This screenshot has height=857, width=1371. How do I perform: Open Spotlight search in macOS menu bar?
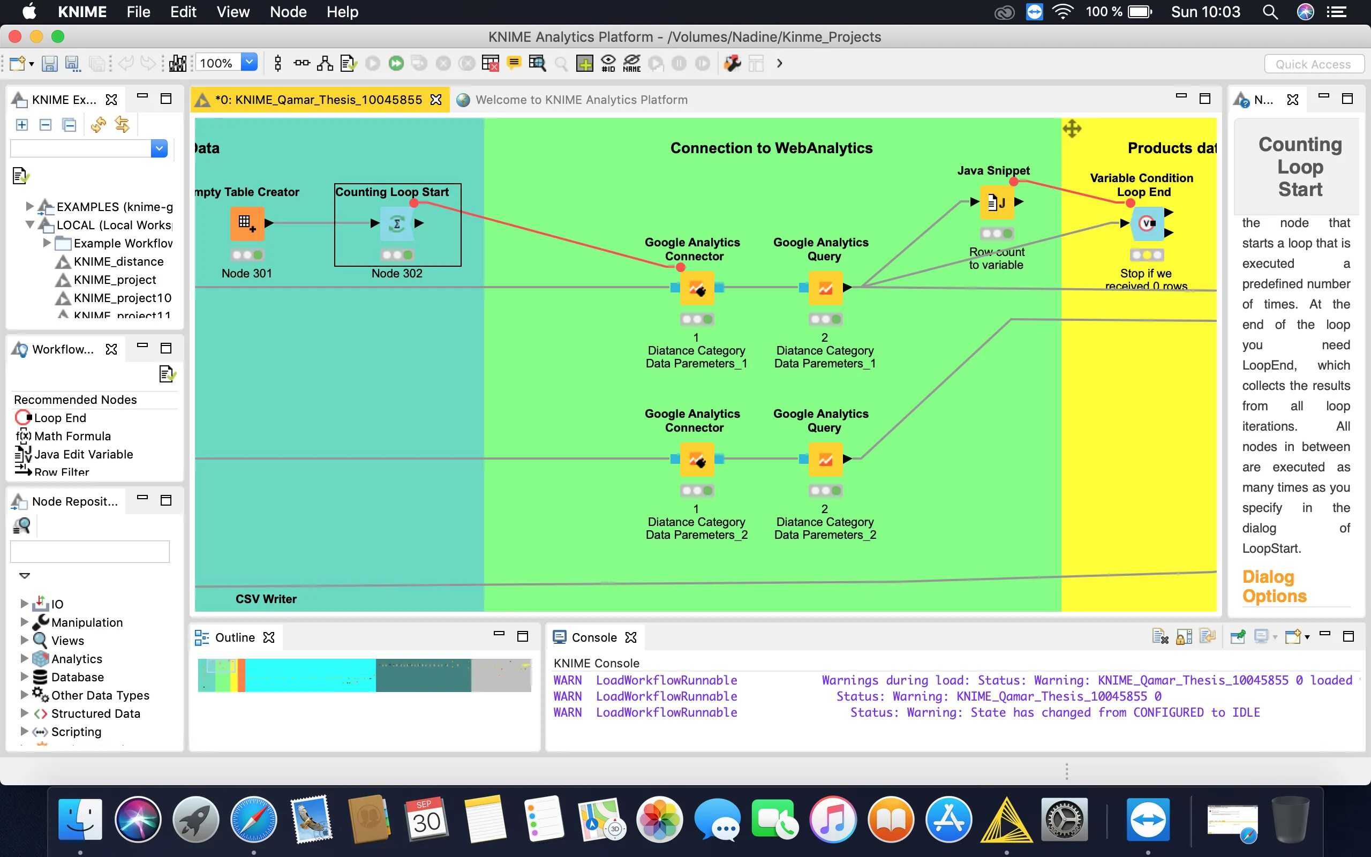(x=1270, y=12)
